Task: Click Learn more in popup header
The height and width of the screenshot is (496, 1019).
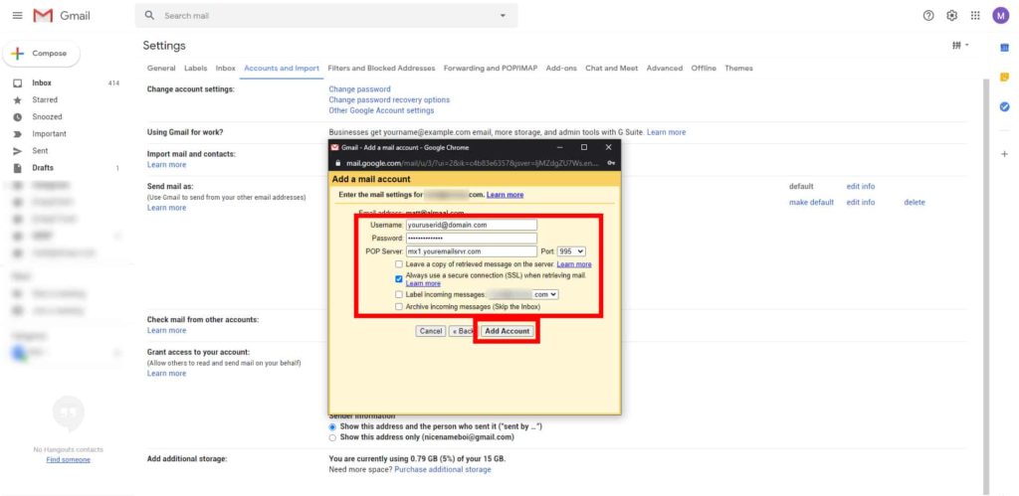Action: click(505, 195)
